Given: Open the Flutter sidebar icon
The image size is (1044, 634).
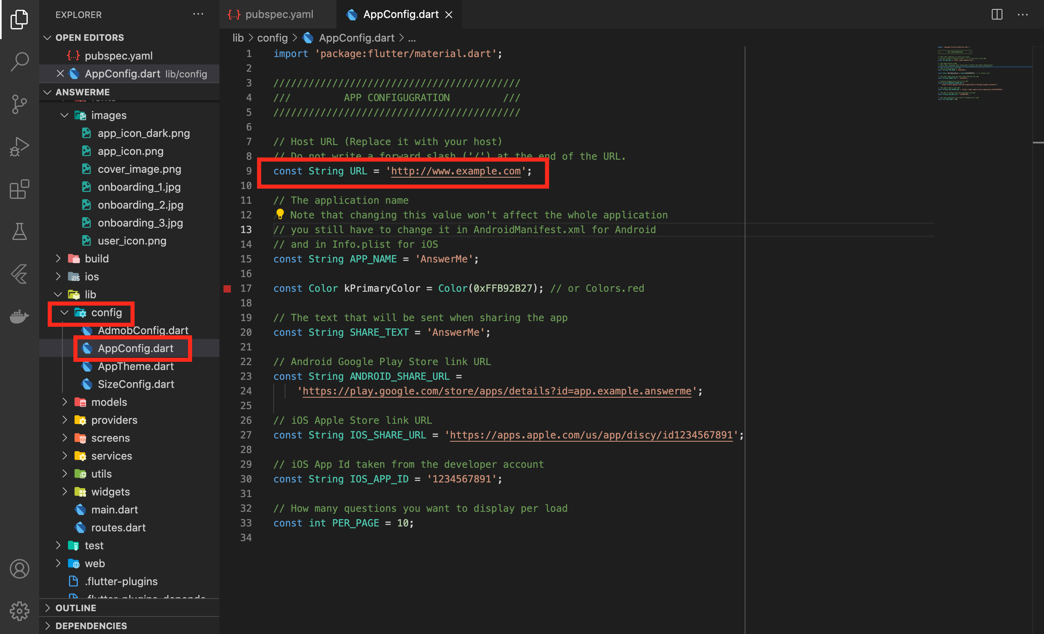Looking at the screenshot, I should [19, 273].
